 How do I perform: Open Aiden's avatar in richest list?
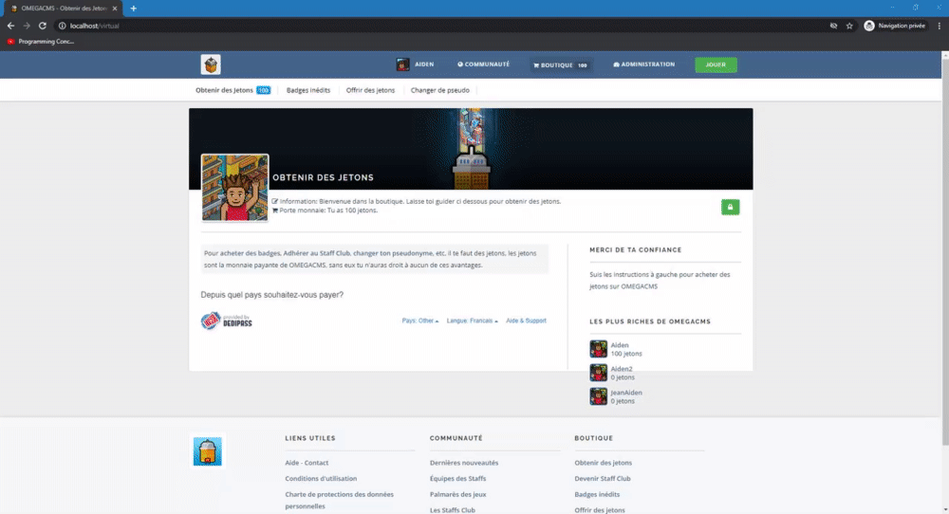point(599,349)
